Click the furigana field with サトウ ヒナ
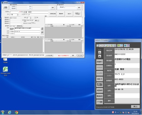Screen dimensions: 142x115 (36, 15)
